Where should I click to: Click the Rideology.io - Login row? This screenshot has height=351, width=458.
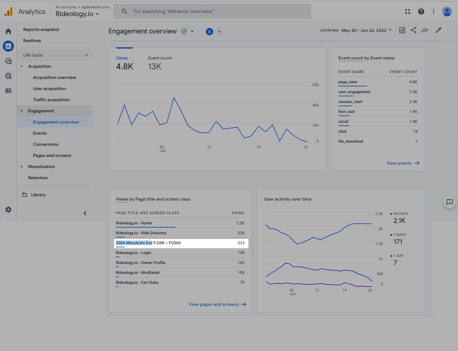pyautogui.click(x=180, y=253)
